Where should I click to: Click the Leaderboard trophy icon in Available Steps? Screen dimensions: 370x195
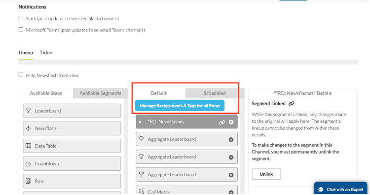tap(28, 111)
